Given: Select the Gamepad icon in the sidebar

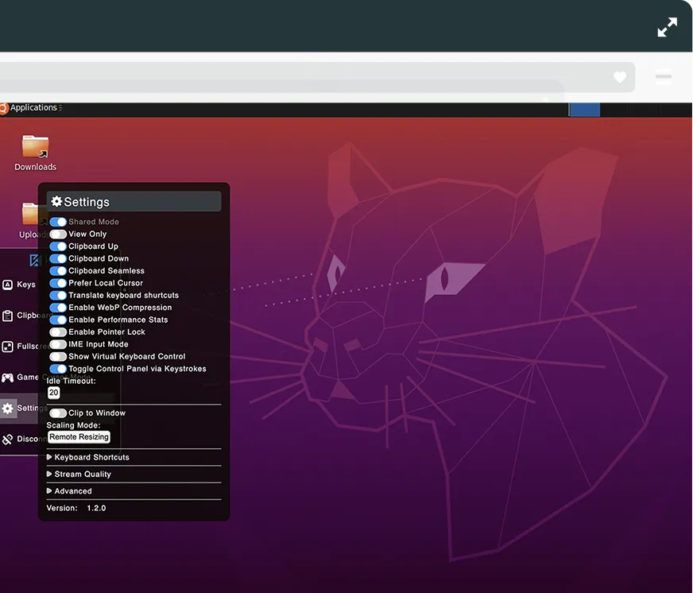Looking at the screenshot, I should 6,377.
